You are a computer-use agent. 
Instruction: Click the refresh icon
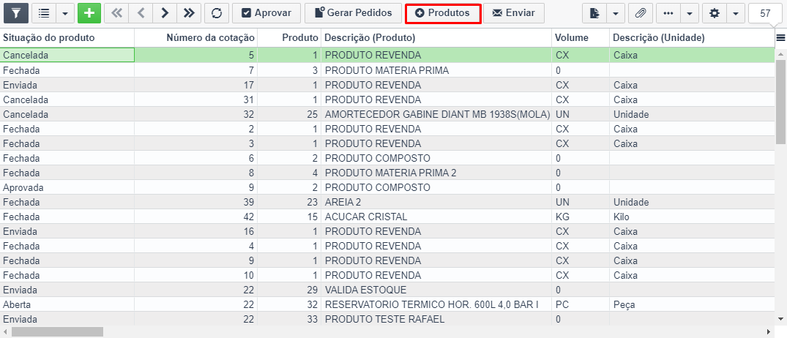(216, 13)
